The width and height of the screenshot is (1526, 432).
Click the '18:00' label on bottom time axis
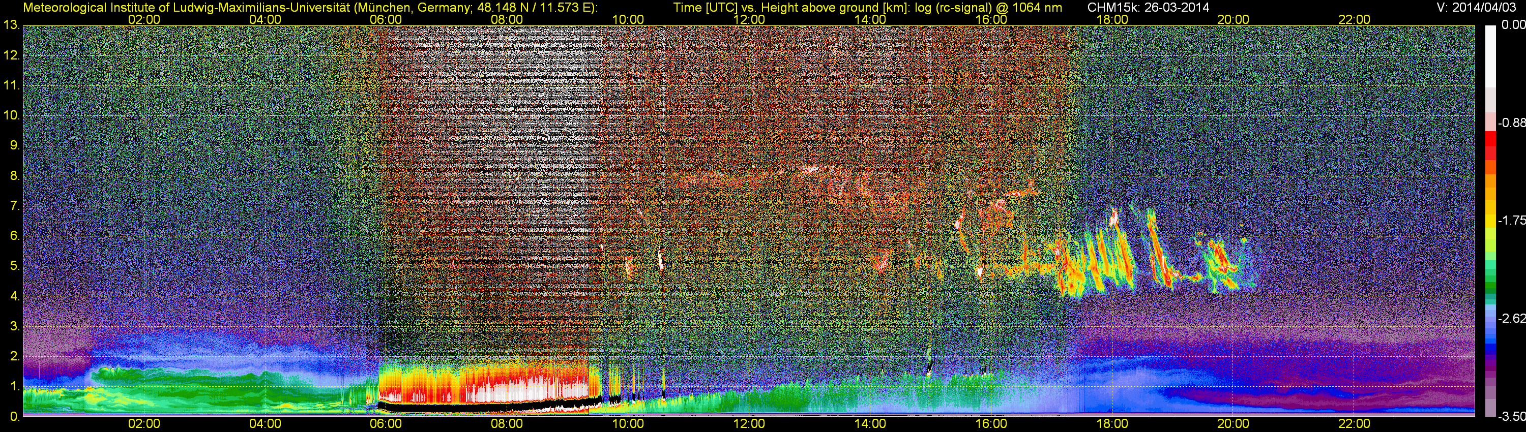pos(1112,424)
